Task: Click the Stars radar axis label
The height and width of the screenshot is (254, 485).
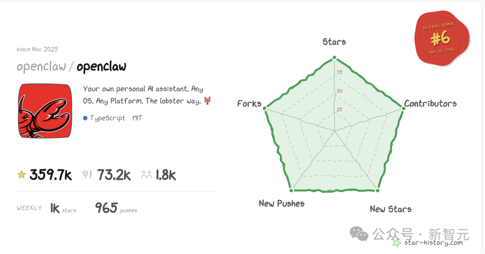Action: click(x=334, y=42)
